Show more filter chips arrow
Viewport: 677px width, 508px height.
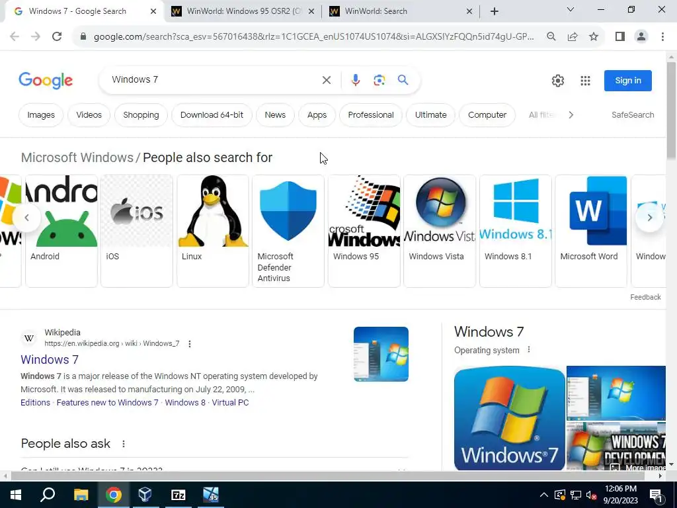click(x=571, y=115)
